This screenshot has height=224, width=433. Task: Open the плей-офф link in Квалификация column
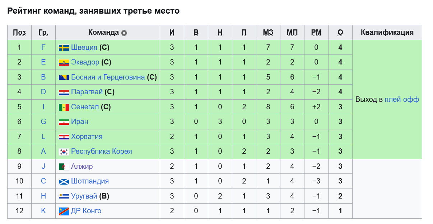(402, 99)
